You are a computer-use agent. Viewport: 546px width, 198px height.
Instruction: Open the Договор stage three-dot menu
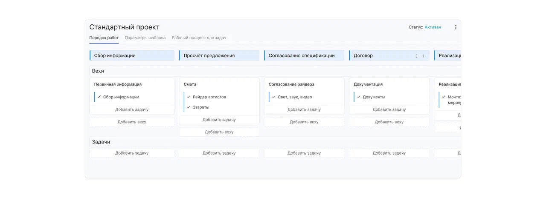(417, 56)
